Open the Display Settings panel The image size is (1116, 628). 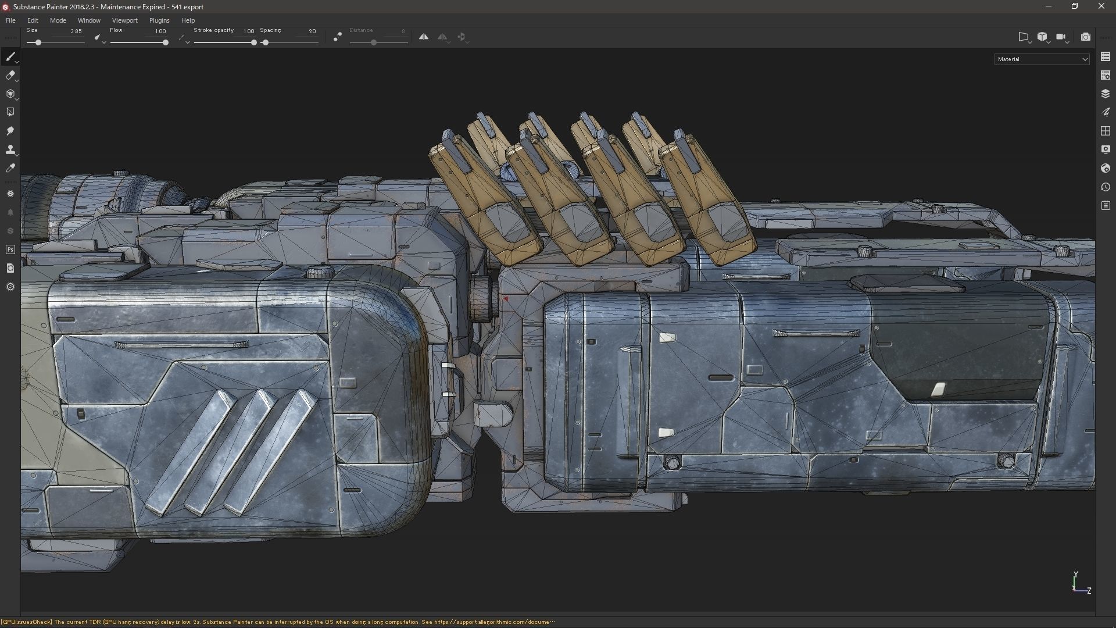coord(1106,149)
